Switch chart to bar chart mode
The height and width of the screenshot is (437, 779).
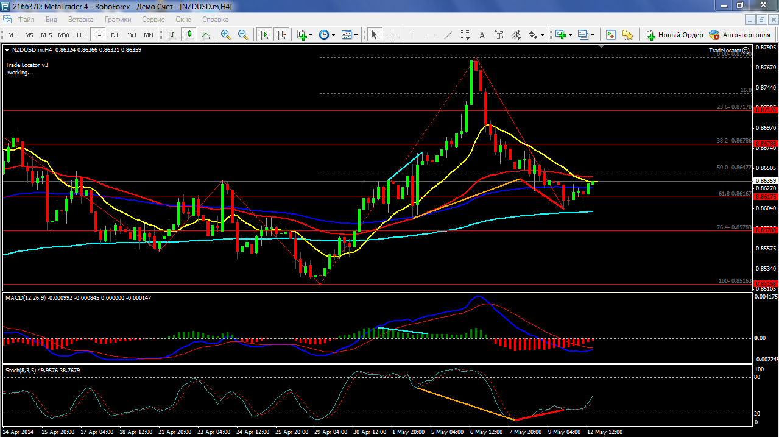click(x=172, y=35)
